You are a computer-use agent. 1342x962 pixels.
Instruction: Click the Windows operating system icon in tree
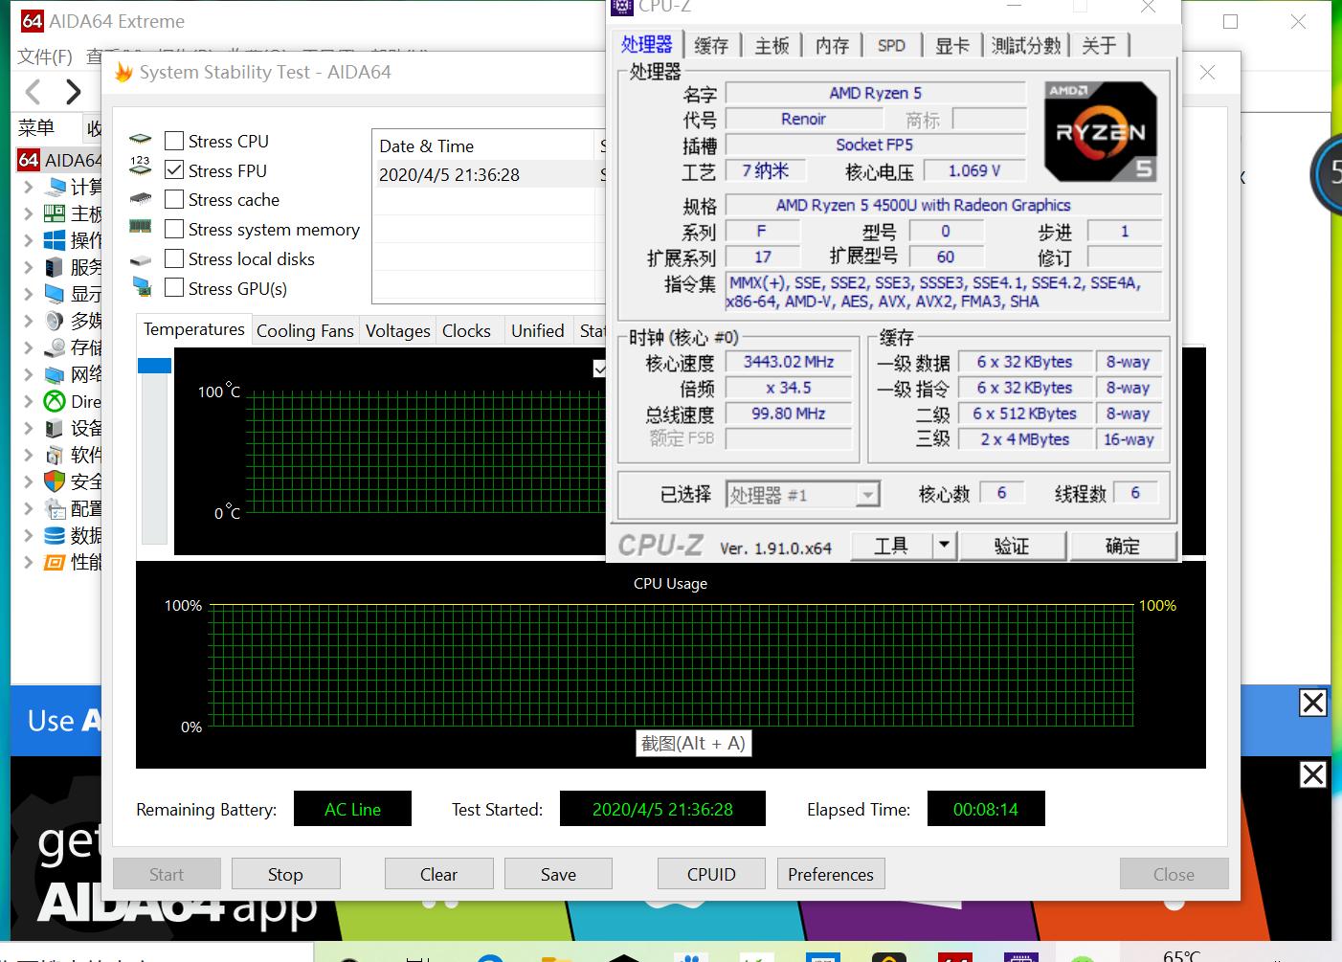click(55, 240)
